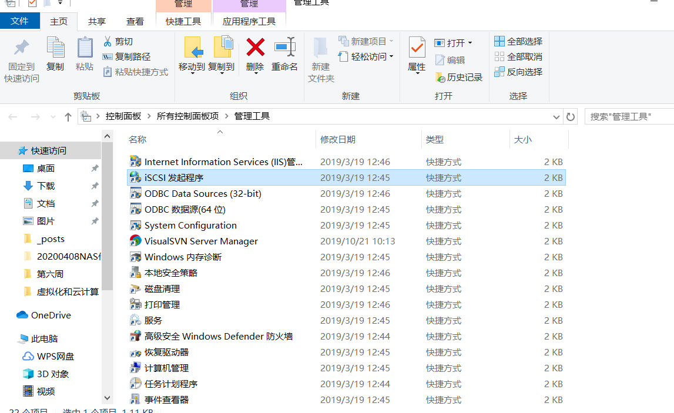Viewport: 674px width, 413px height.
Task: Click the New Folder (新建文件夹) icon
Action: click(321, 48)
